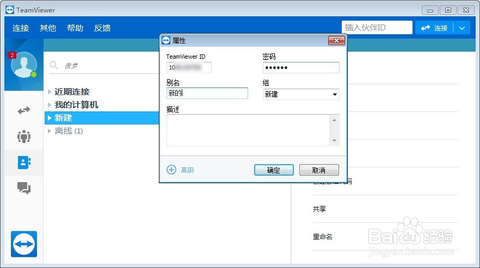Select the 重命名 option
This screenshot has width=480, height=268.
coord(322,236)
